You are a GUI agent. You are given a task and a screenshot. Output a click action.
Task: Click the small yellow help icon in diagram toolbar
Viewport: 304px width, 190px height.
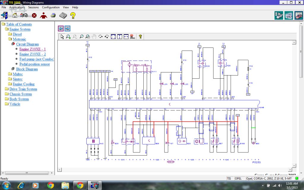click(140, 37)
